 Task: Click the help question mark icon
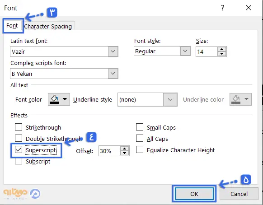click(223, 8)
